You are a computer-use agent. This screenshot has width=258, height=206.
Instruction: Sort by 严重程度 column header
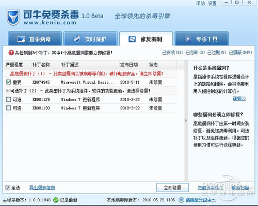(17, 65)
